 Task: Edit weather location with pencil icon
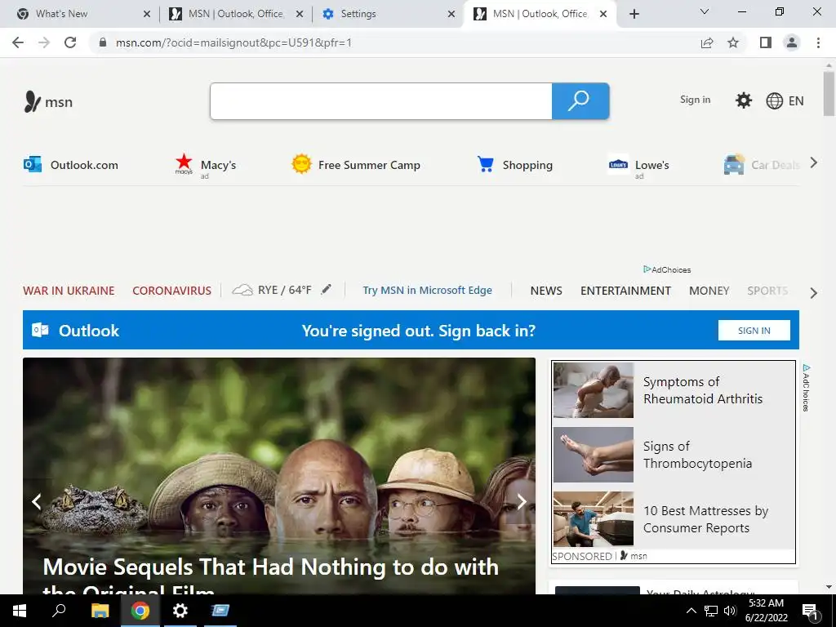[326, 290]
